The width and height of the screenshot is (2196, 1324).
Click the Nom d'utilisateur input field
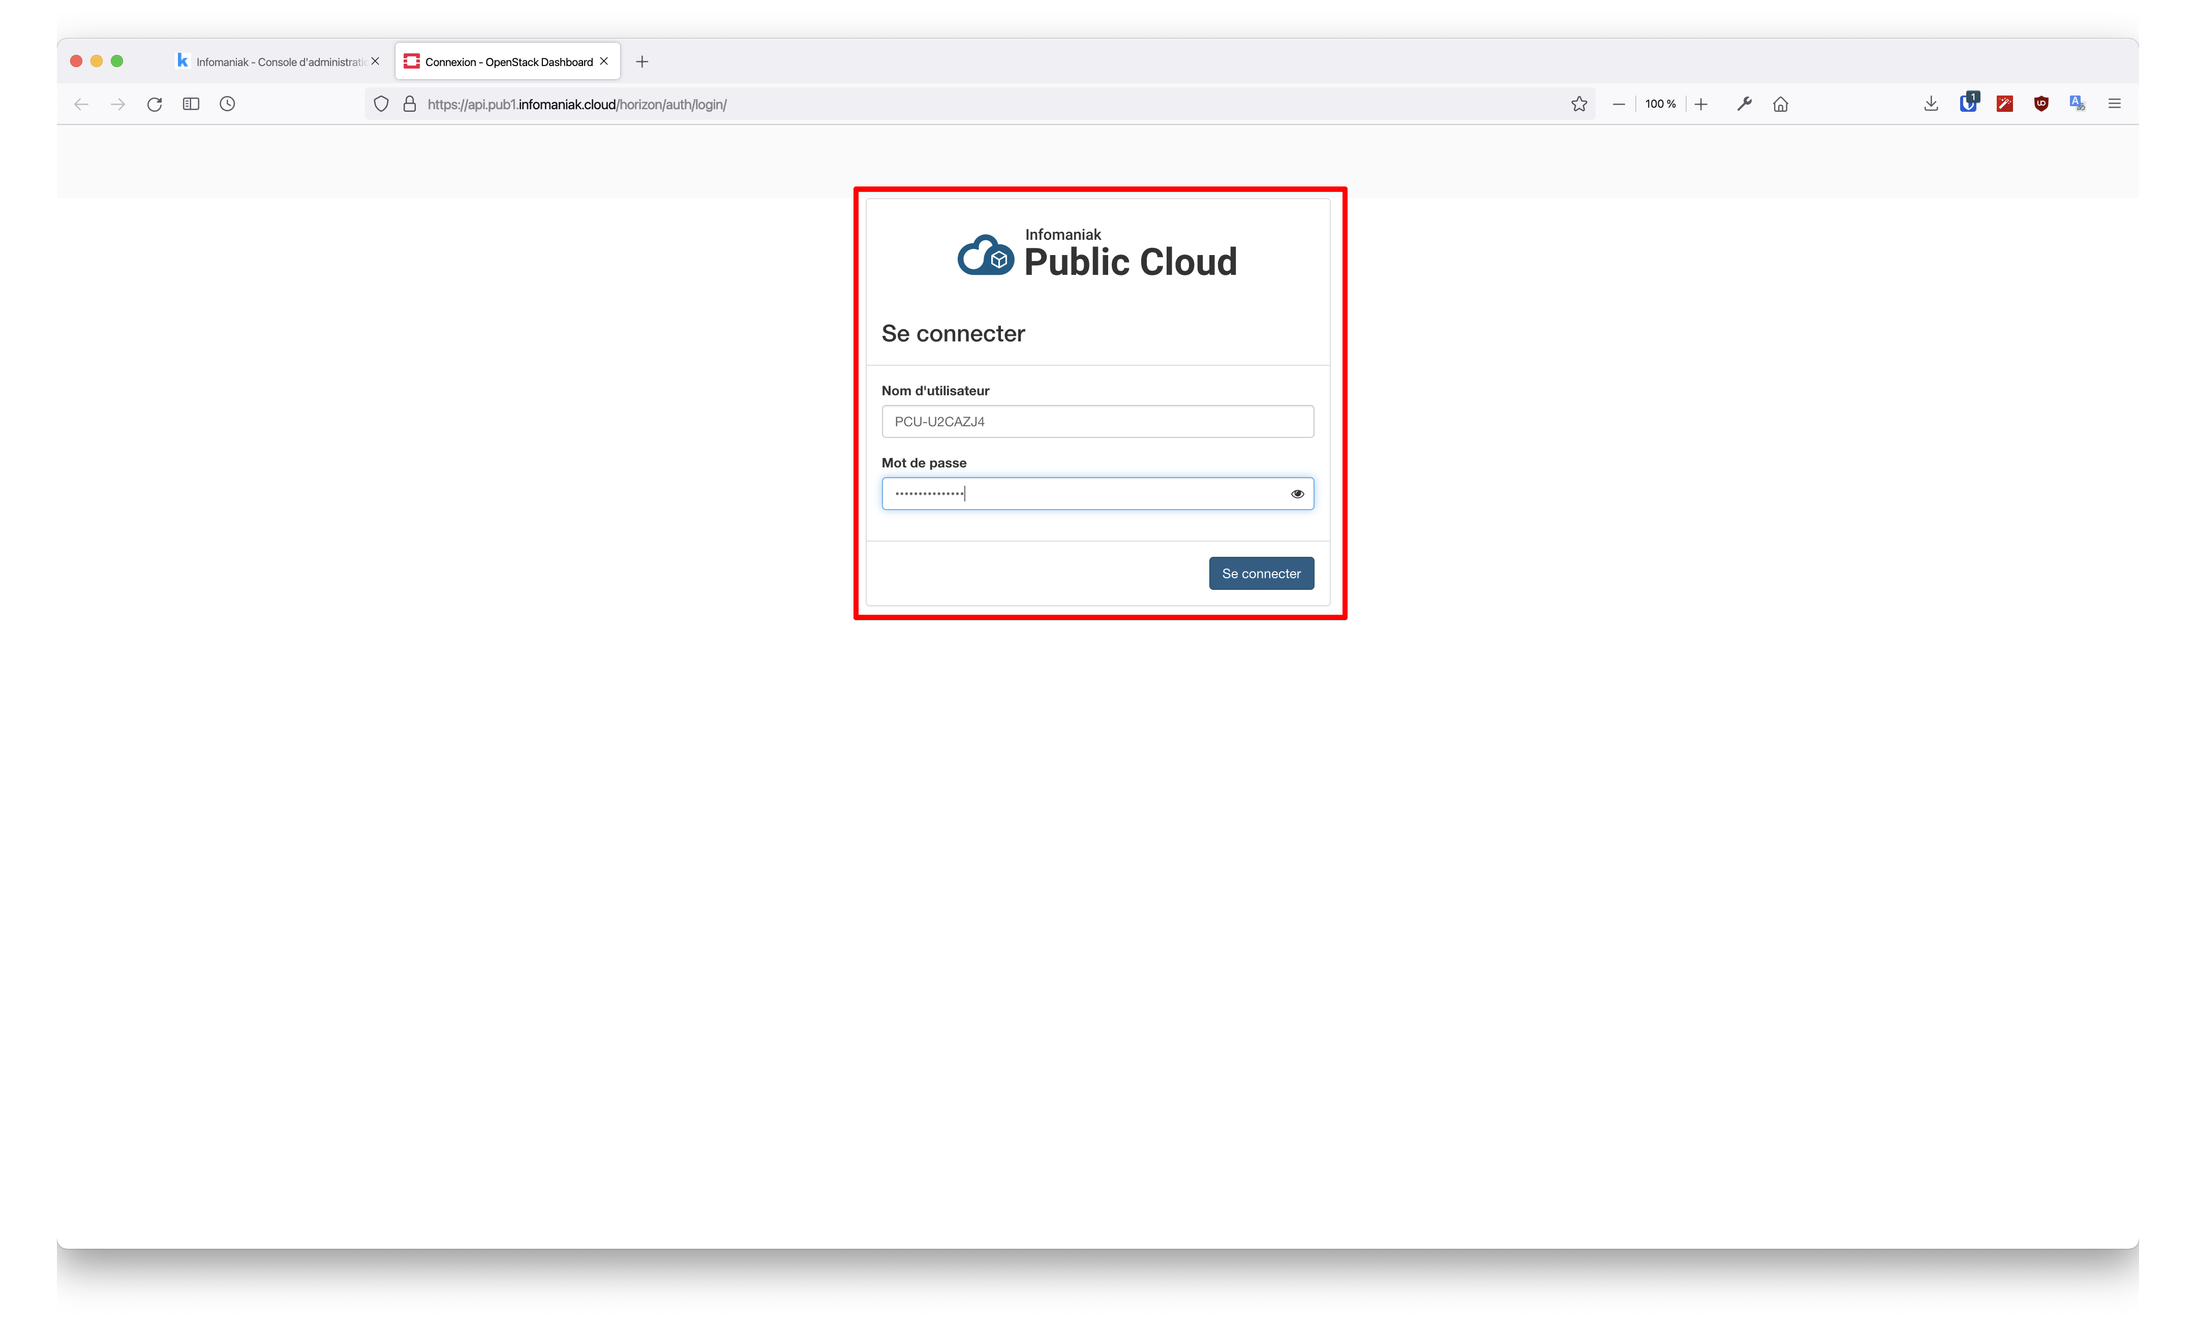pos(1097,421)
